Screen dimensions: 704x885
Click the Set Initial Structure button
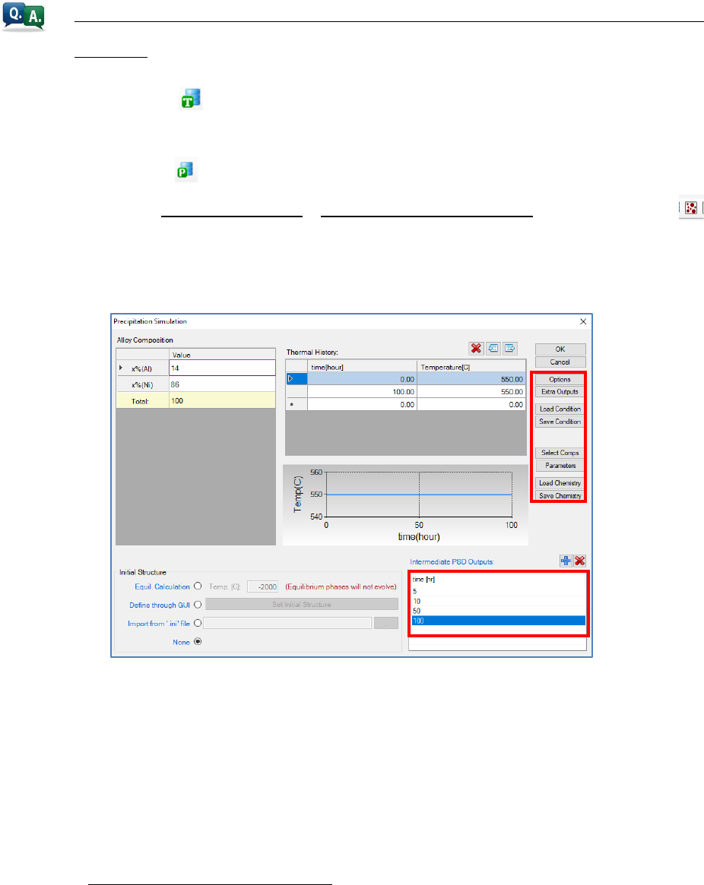(302, 605)
